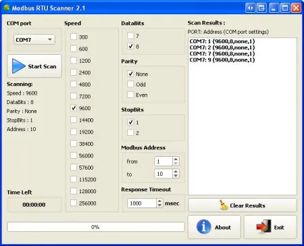Focus the Modbus Address from field
Screen dimensions: 304x246
point(163,162)
